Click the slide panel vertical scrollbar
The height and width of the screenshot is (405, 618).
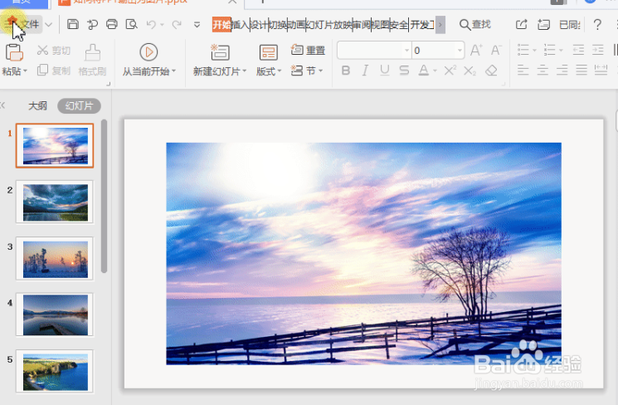pos(104,196)
